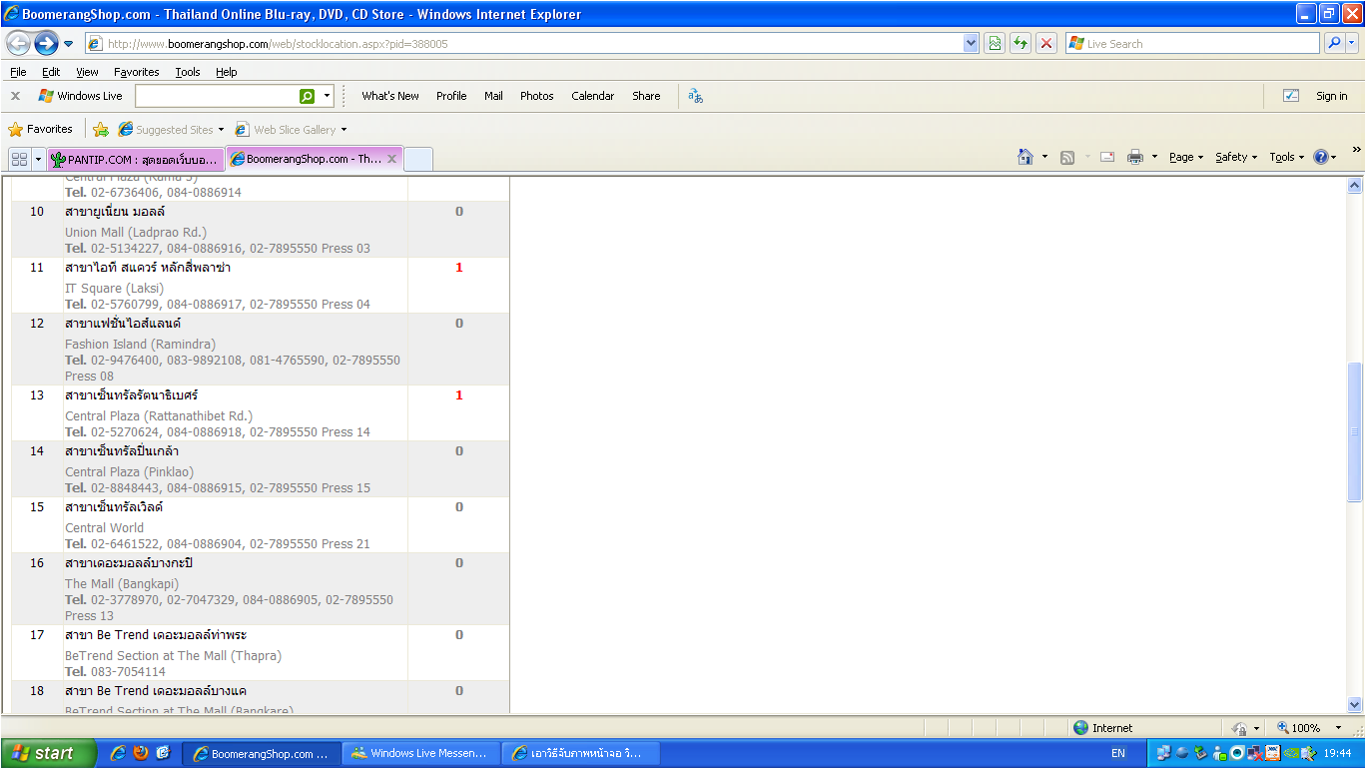Open the Tools dropdown in command bar

click(x=1287, y=157)
